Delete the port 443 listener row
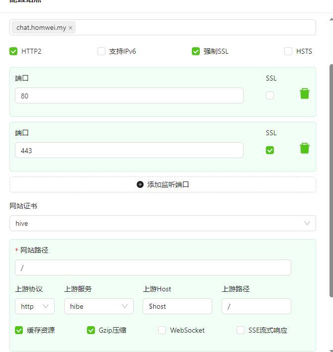 coord(304,148)
